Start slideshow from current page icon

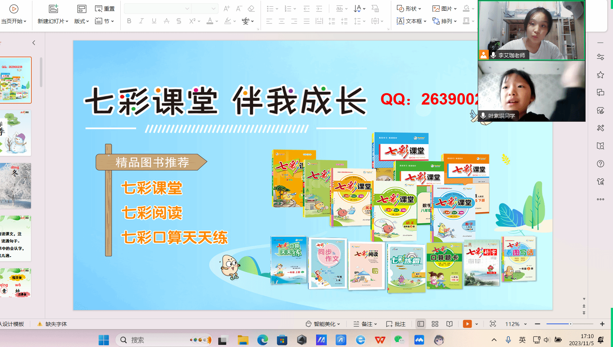tap(14, 9)
